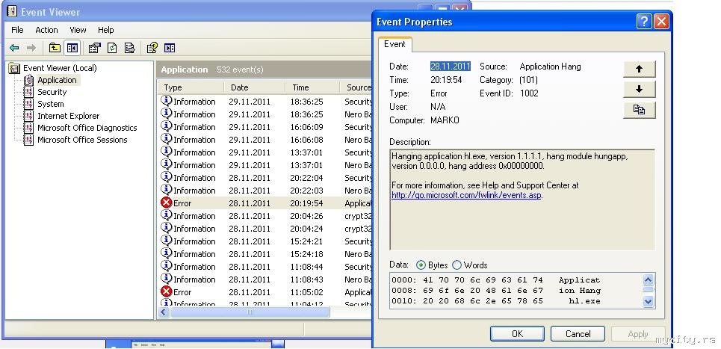
Task: Click OK in Event Properties
Action: [517, 334]
